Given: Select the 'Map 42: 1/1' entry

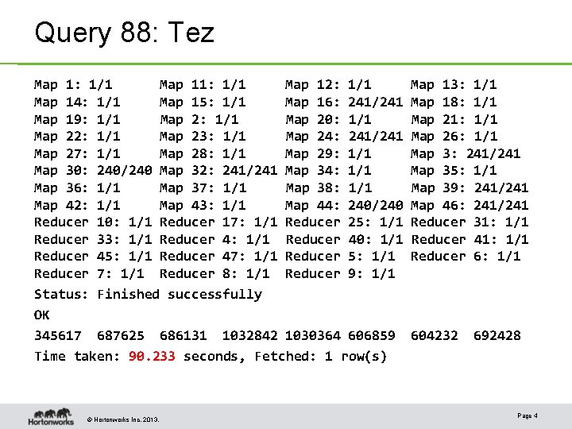Looking at the screenshot, I should click(x=77, y=206).
